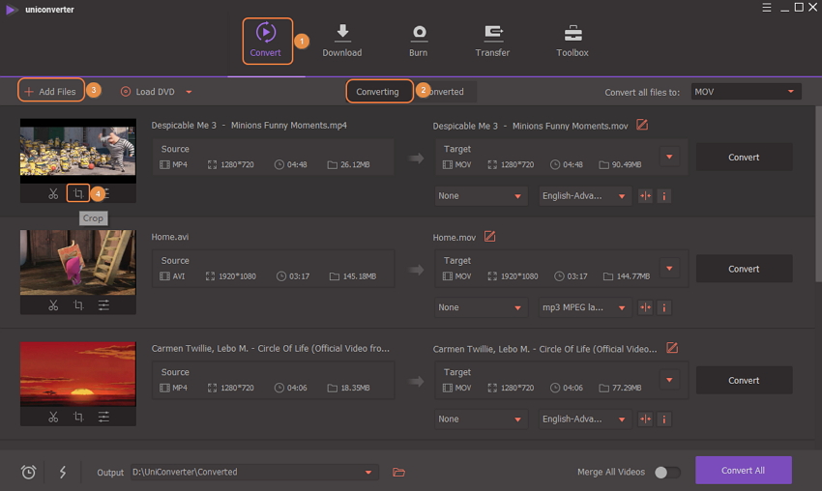Toggle Merge All Videos switch
This screenshot has height=491, width=822.
(x=667, y=472)
